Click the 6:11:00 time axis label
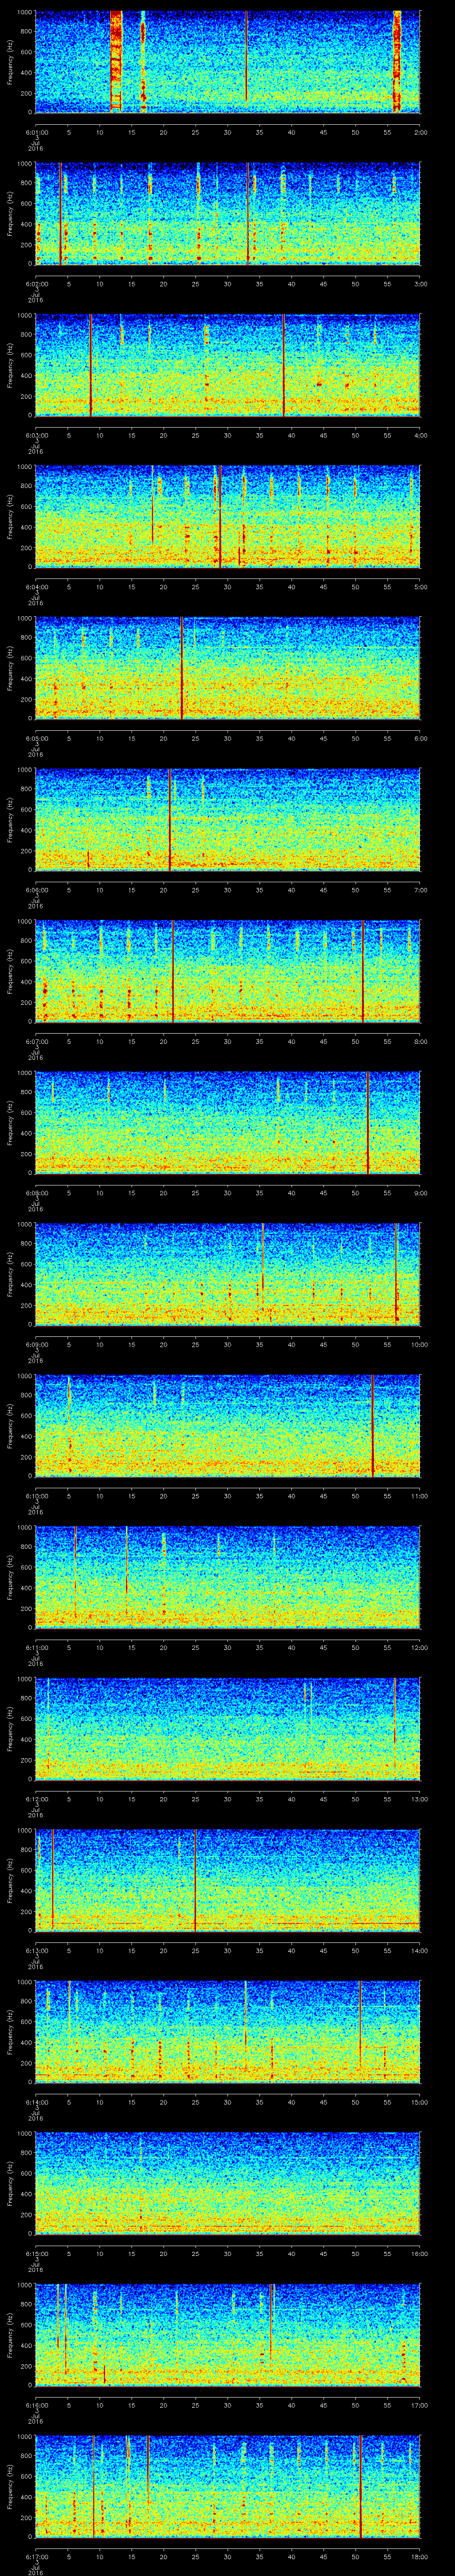The width and height of the screenshot is (455, 2576). coord(36,1647)
